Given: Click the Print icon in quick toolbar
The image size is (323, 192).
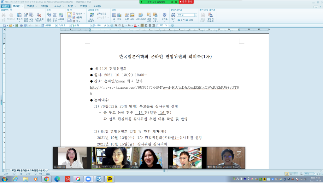Looking at the screenshot, I should point(21,26).
